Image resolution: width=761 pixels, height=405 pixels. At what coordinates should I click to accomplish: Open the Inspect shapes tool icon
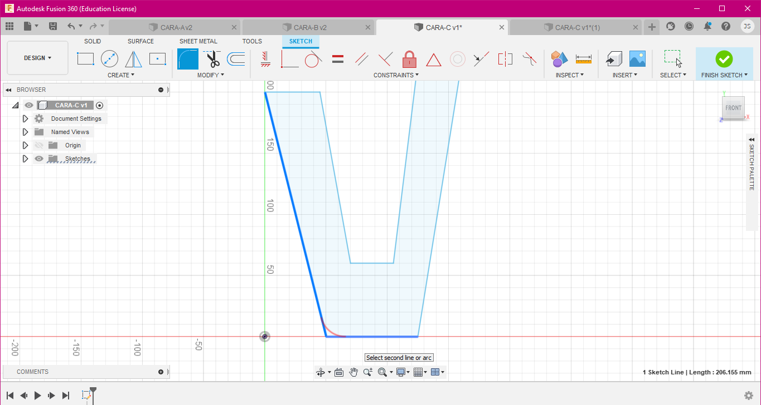tap(559, 58)
